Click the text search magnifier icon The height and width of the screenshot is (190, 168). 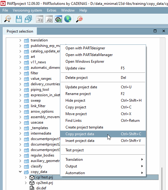[x=8, y=19]
